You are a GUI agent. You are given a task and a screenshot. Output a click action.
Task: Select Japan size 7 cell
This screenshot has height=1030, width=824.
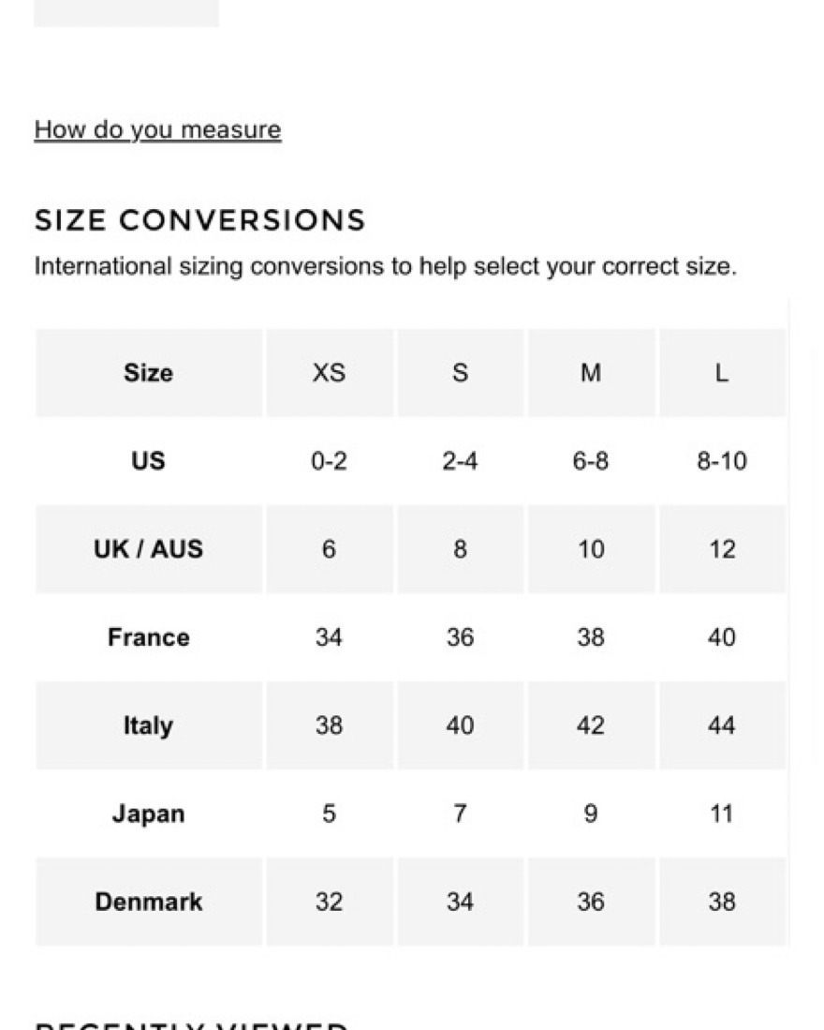click(460, 814)
